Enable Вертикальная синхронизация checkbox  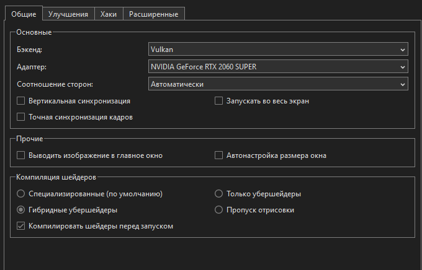pyautogui.click(x=21, y=100)
